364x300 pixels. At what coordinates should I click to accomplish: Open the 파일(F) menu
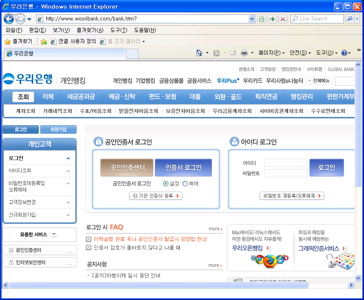[14, 30]
